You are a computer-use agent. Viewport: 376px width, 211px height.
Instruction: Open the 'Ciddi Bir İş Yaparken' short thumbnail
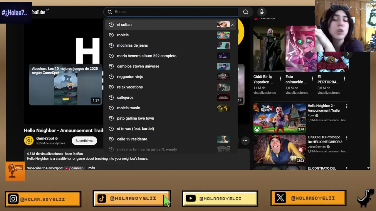269,49
